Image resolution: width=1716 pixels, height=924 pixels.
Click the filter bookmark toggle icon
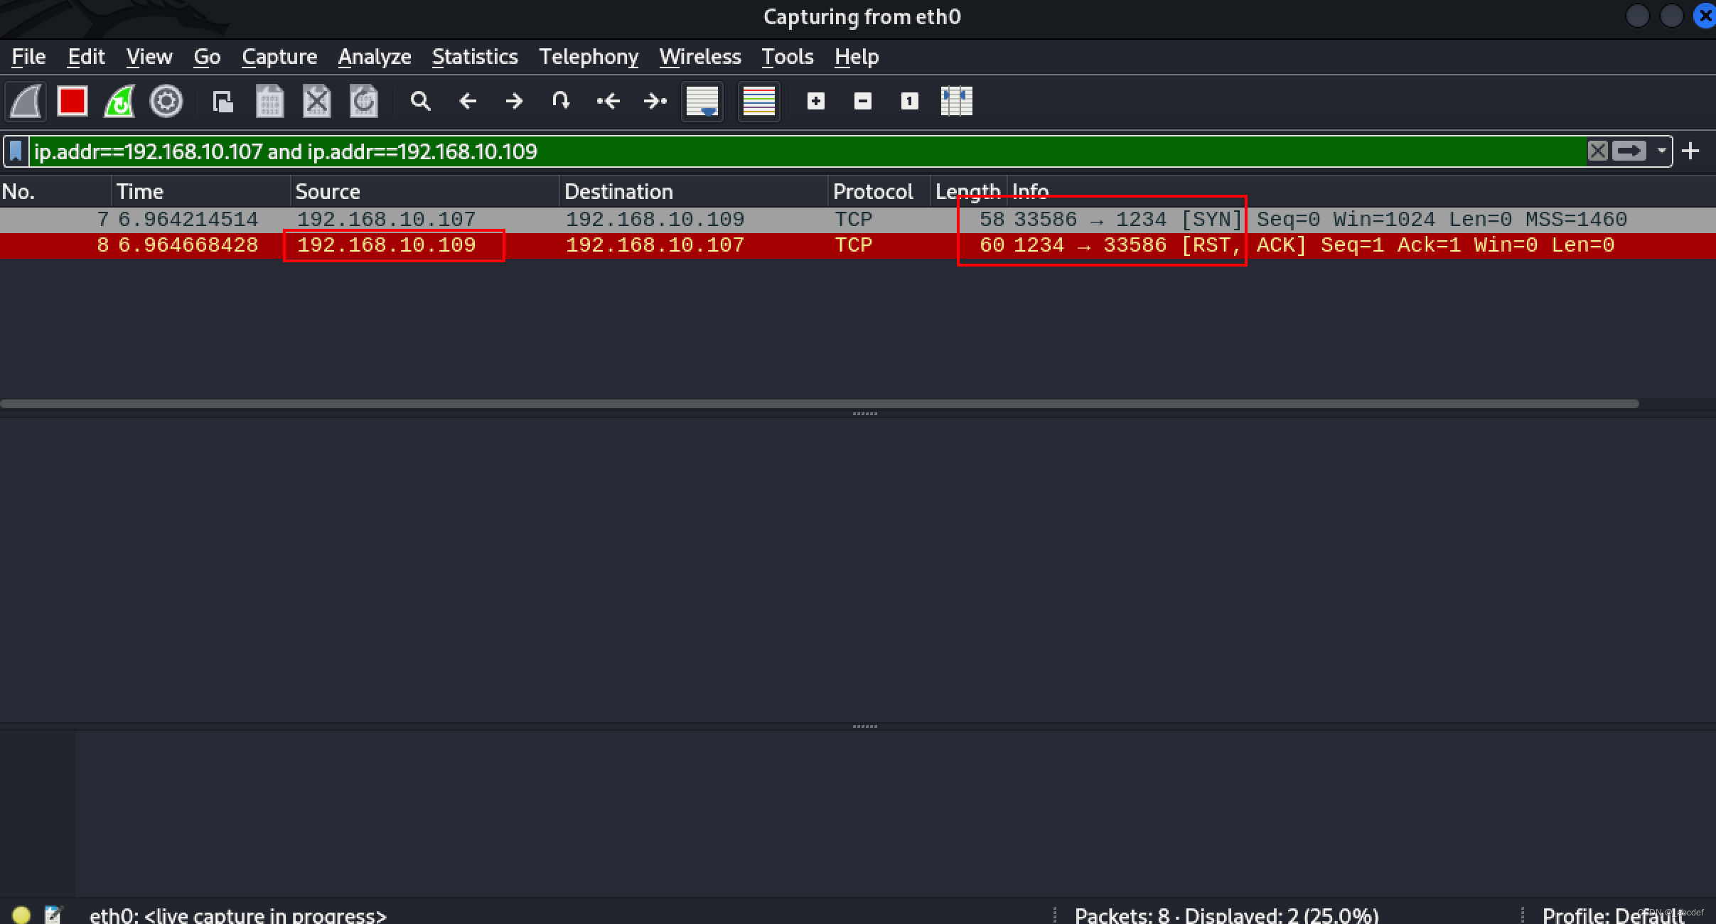16,151
